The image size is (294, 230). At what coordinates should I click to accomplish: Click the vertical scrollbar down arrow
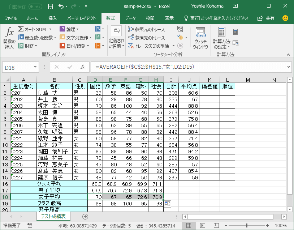click(x=290, y=209)
